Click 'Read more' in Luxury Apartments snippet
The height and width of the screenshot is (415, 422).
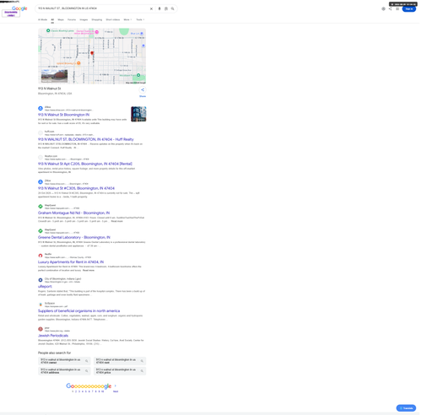coord(89,270)
